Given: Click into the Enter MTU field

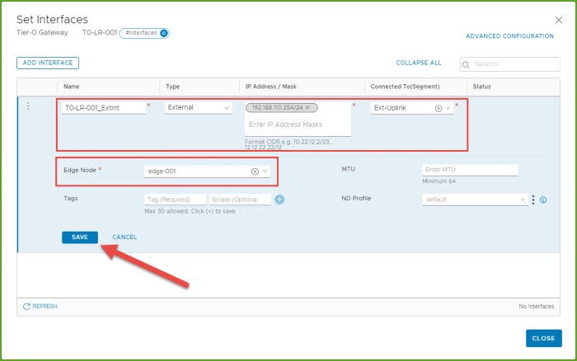Looking at the screenshot, I should tap(469, 169).
